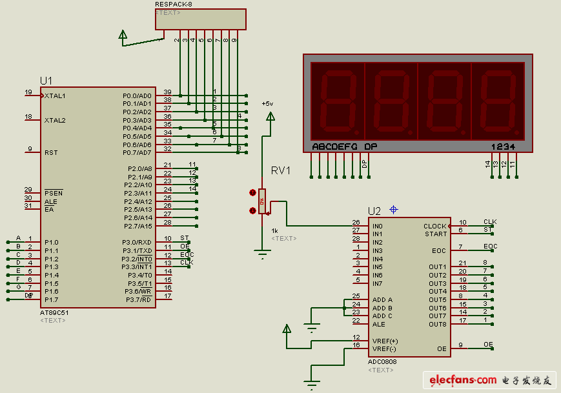Select the RESPACK-8 resistor pack body
The width and height of the screenshot is (561, 393).
coord(201,19)
